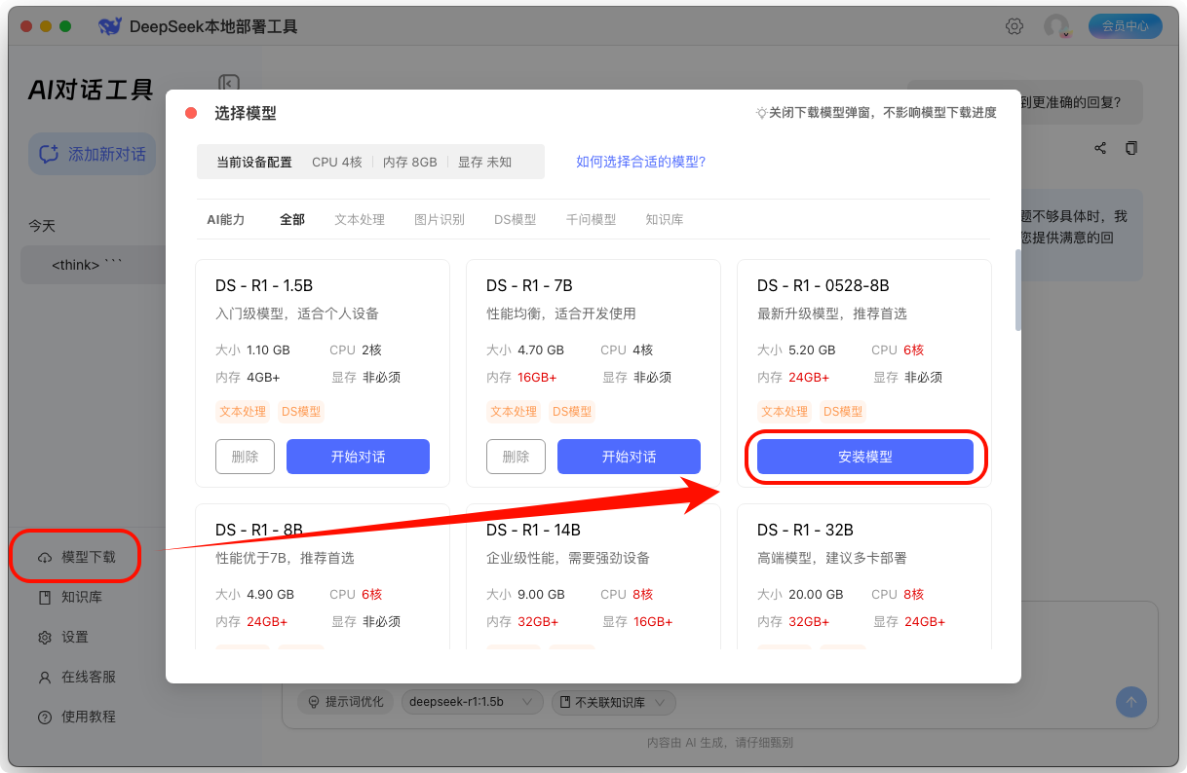Click the "内容由 AI 生成，请仔细甄别" footer note
1187x773 pixels.
click(720, 742)
